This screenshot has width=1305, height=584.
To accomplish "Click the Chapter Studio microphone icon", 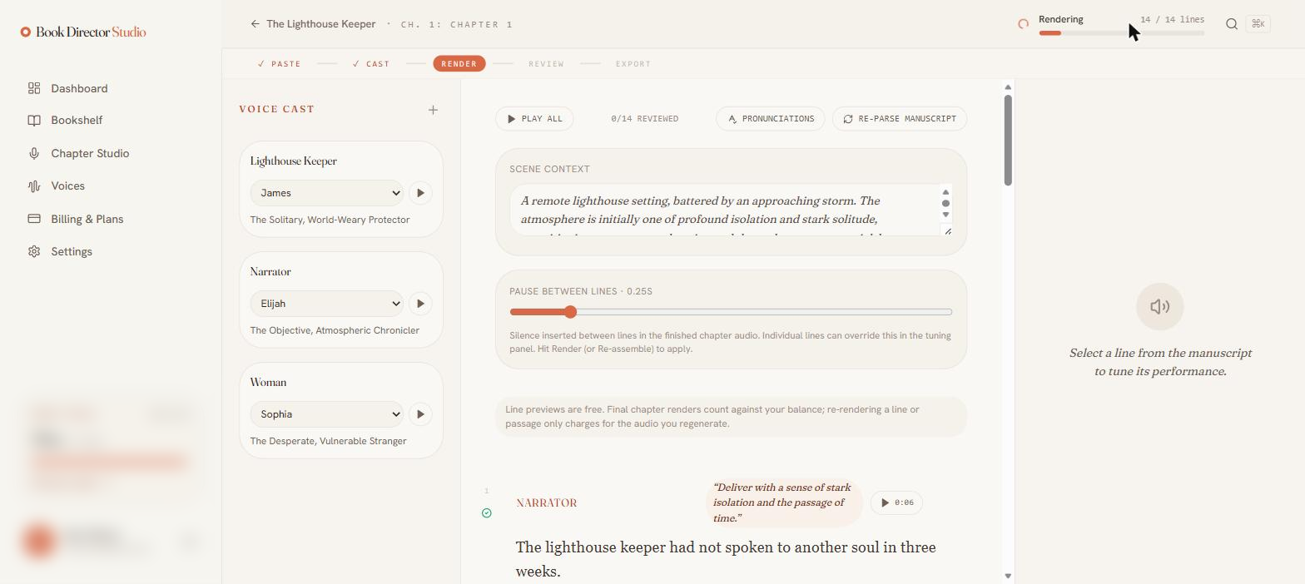I will 34,153.
